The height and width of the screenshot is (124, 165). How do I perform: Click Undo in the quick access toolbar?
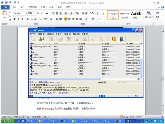tap(10, 2)
